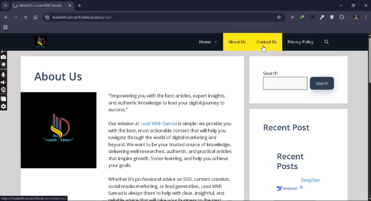Click the About Us page heading
Viewport: 371px width, 201px height.
click(58, 77)
